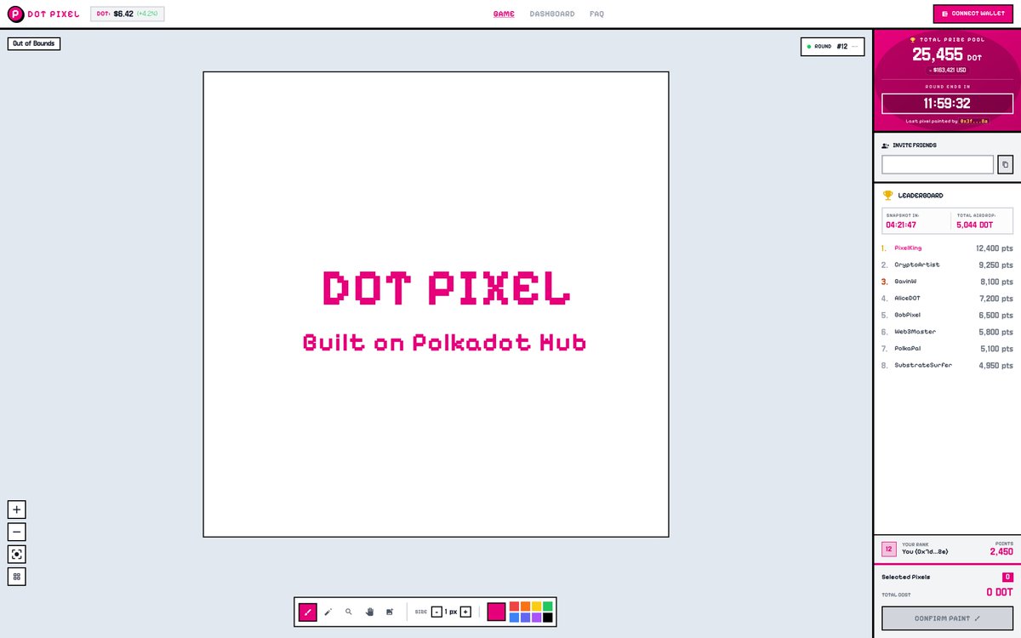Switch to the DASHBOARD tab

pyautogui.click(x=554, y=14)
